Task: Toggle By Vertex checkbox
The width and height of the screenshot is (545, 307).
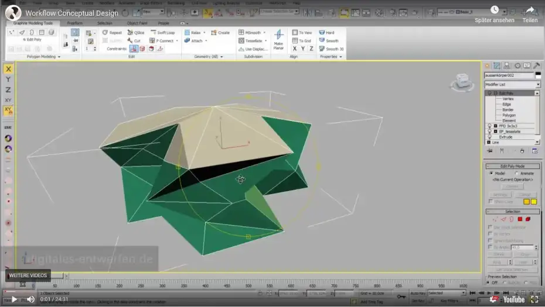Action: (x=491, y=234)
